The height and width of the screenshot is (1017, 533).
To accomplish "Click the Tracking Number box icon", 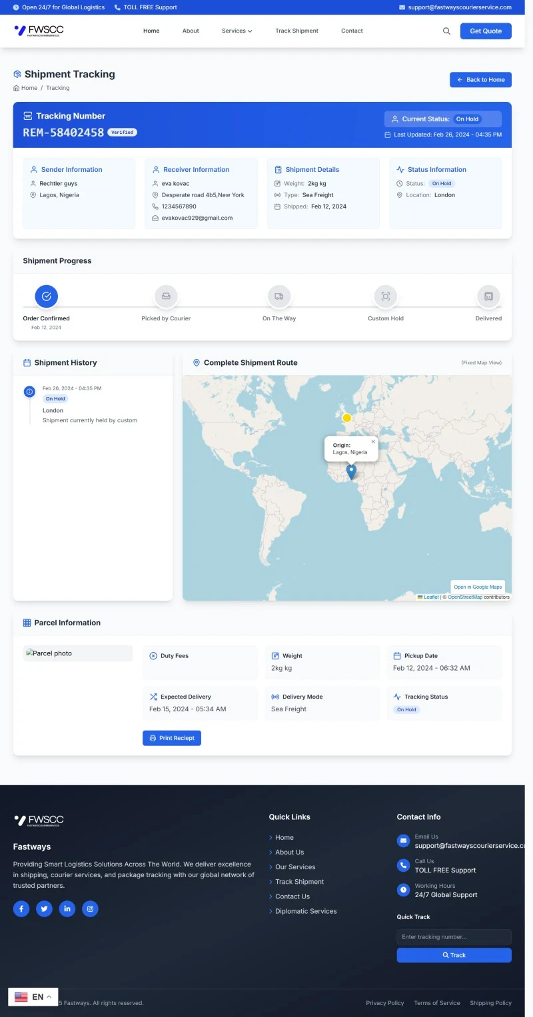I will [28, 116].
